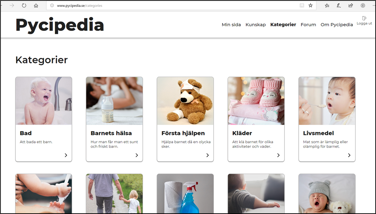This screenshot has width=376, height=214.
Task: Select Forum in the navigation
Action: click(308, 25)
